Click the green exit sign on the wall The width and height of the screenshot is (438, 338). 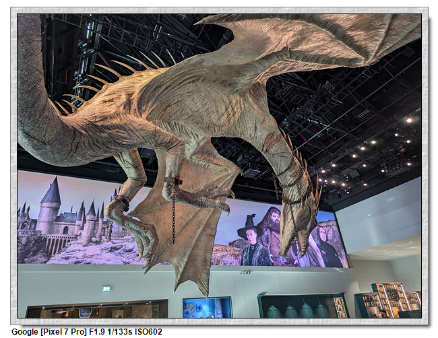tap(106, 288)
